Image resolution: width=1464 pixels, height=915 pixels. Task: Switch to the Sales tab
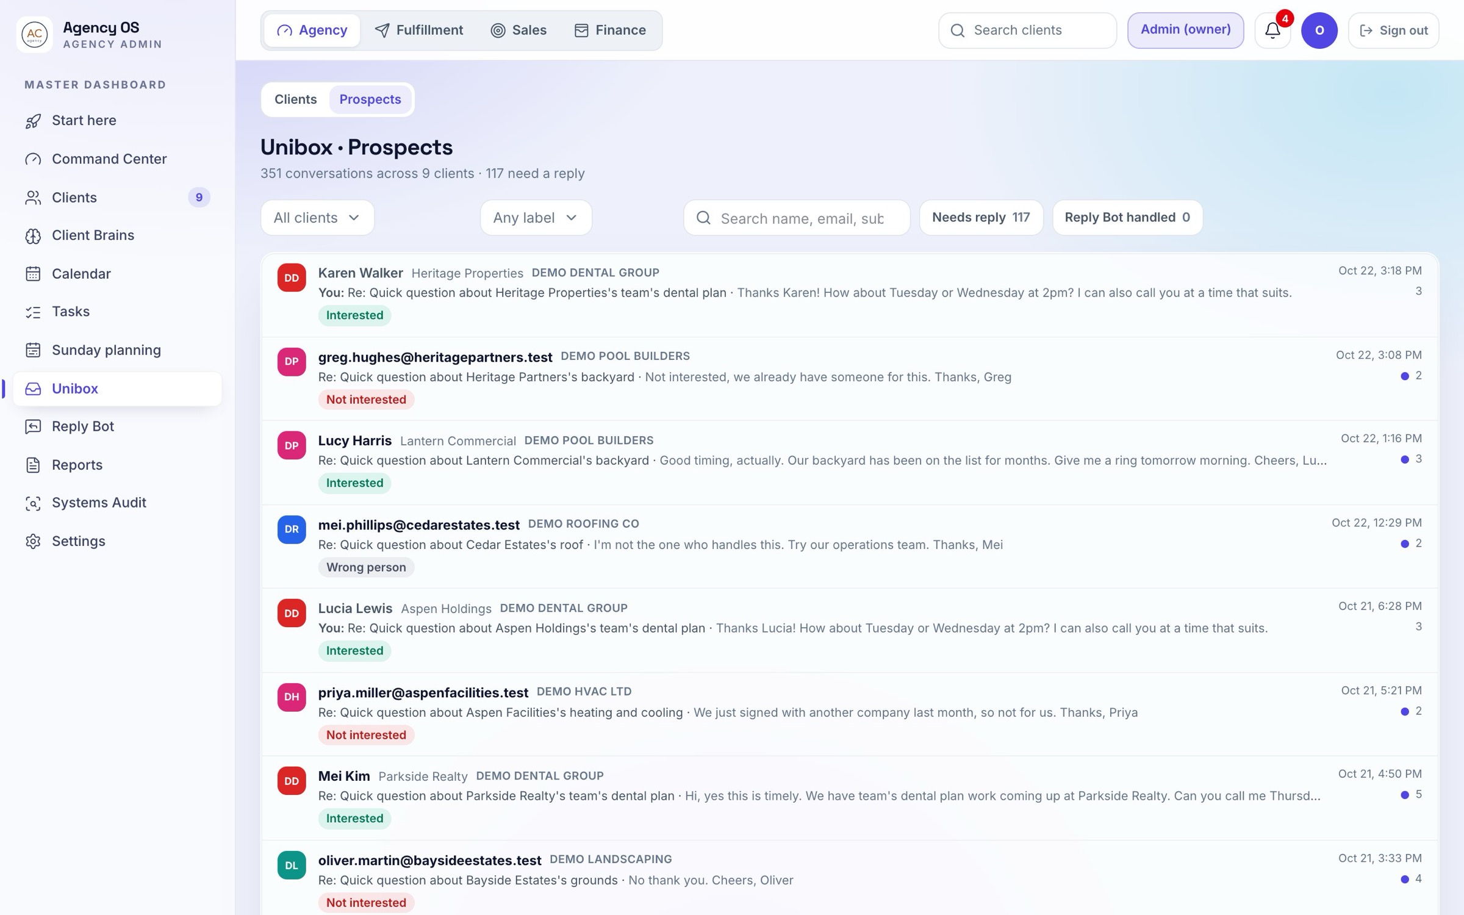tap(518, 30)
